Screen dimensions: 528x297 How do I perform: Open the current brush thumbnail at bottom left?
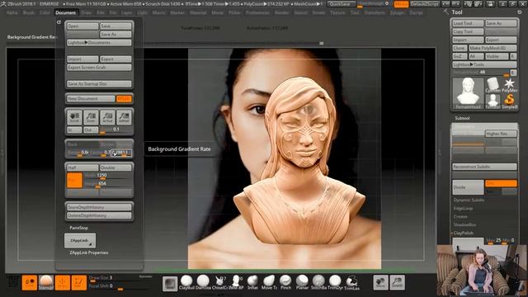pyautogui.click(x=46, y=282)
